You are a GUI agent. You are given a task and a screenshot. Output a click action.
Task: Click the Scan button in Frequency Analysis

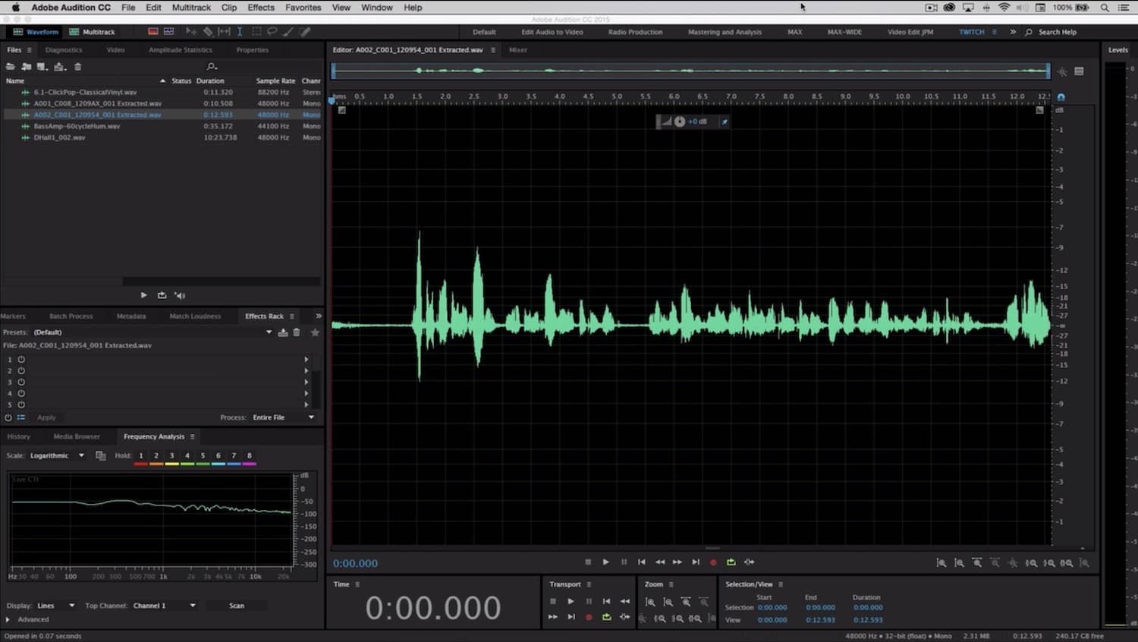(x=236, y=605)
